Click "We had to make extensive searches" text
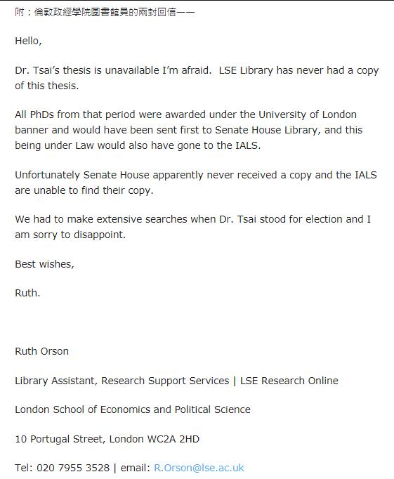 [101, 219]
